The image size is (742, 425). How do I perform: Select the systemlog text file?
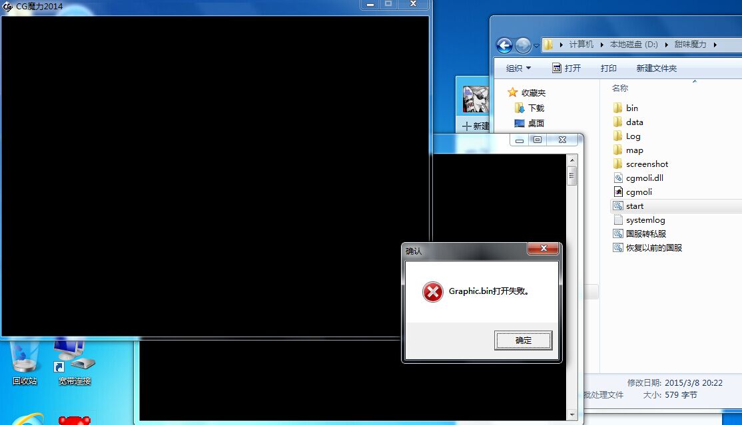point(645,220)
